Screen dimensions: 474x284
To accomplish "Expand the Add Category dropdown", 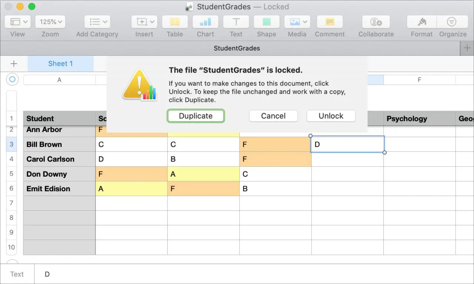I will [97, 22].
